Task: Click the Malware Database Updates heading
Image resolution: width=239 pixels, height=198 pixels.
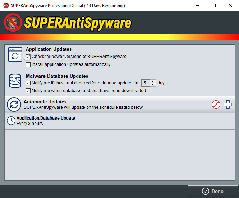Action: point(57,76)
